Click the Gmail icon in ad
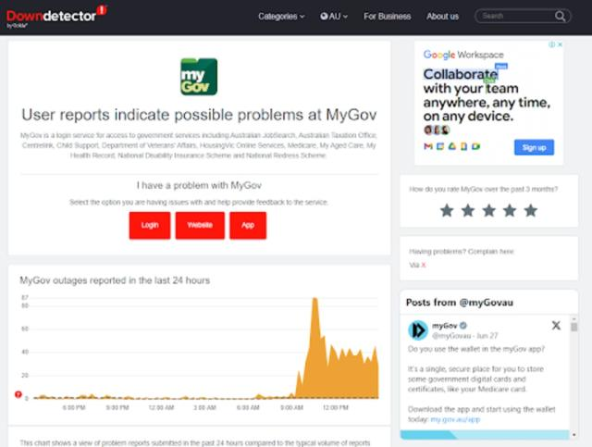The width and height of the screenshot is (592, 447). tap(428, 146)
